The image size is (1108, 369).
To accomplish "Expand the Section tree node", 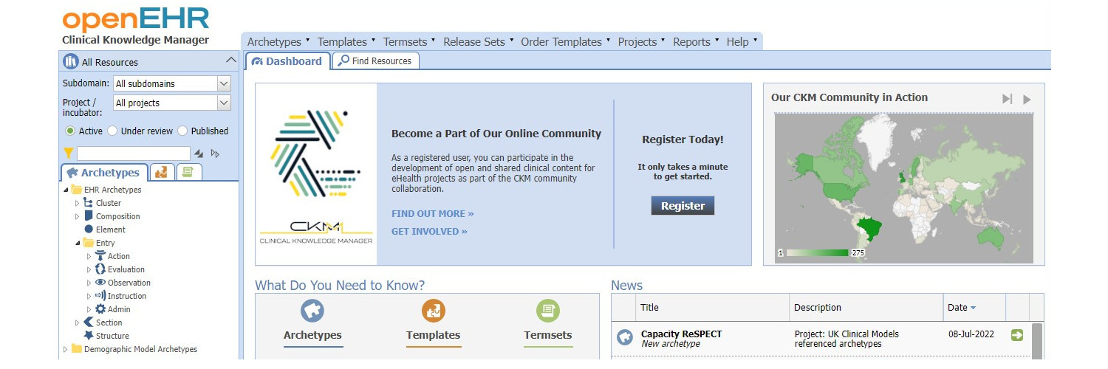I will point(77,323).
